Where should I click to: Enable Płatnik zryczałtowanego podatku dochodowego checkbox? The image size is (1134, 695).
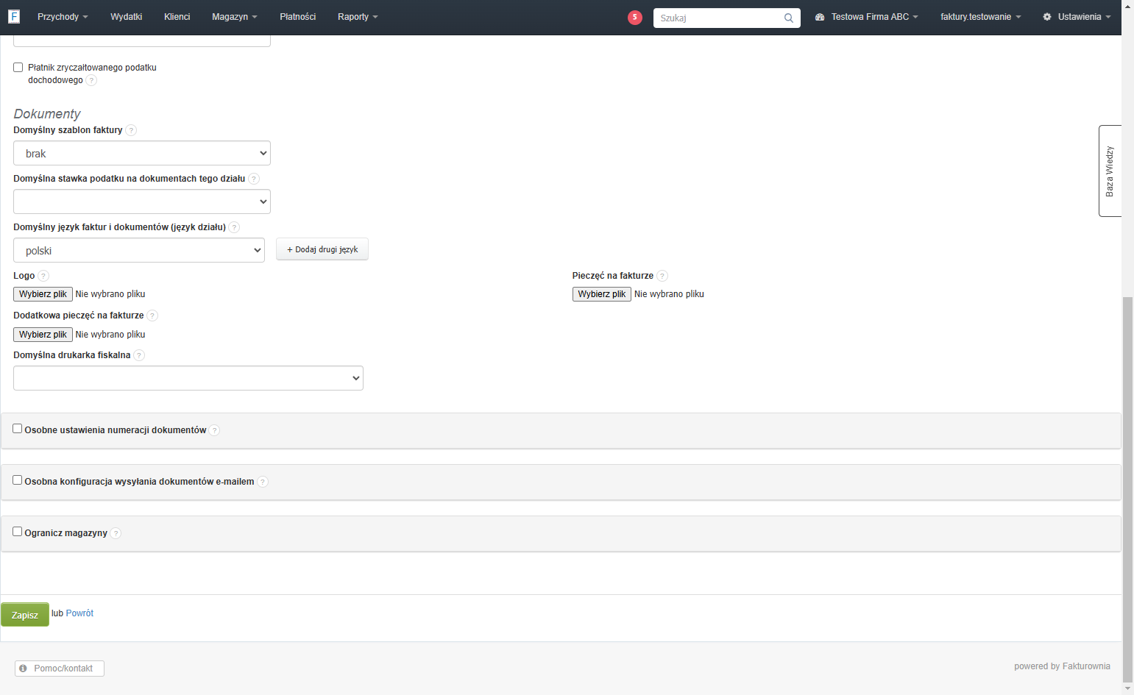(x=18, y=67)
